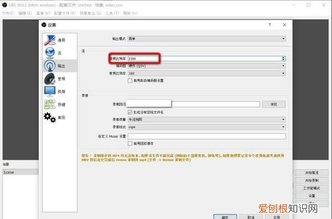332x219 pixels.
Task: Open the File (文件) menu
Action: pyautogui.click(x=8, y=13)
